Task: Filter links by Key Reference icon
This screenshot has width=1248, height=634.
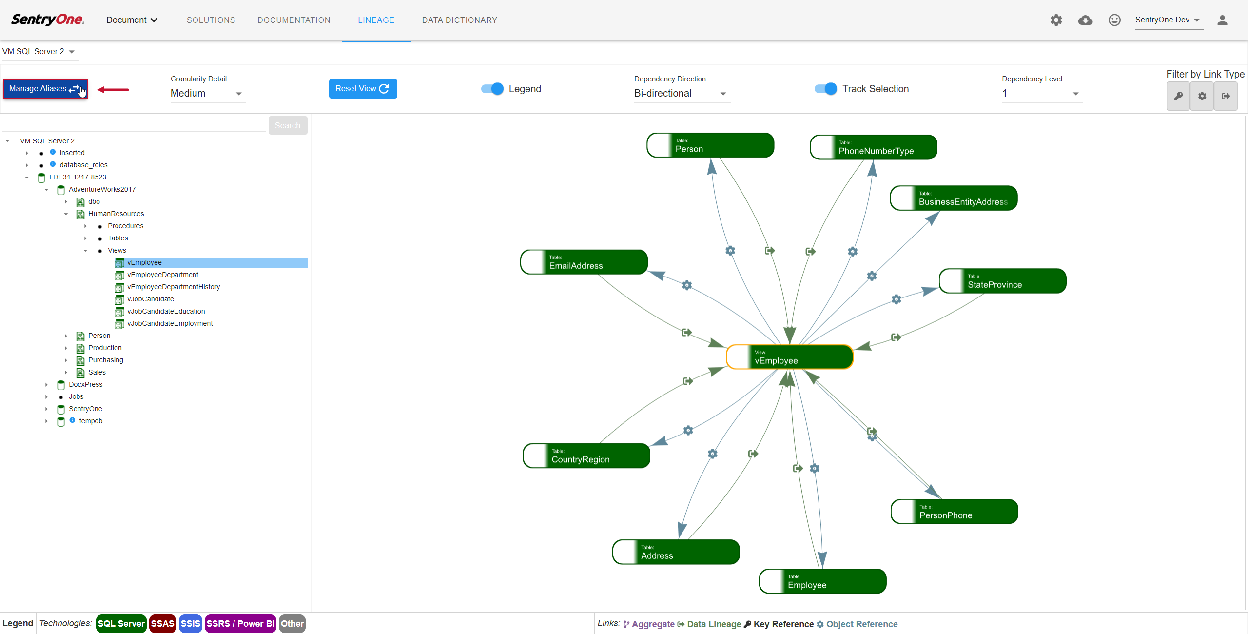Action: (x=1178, y=96)
